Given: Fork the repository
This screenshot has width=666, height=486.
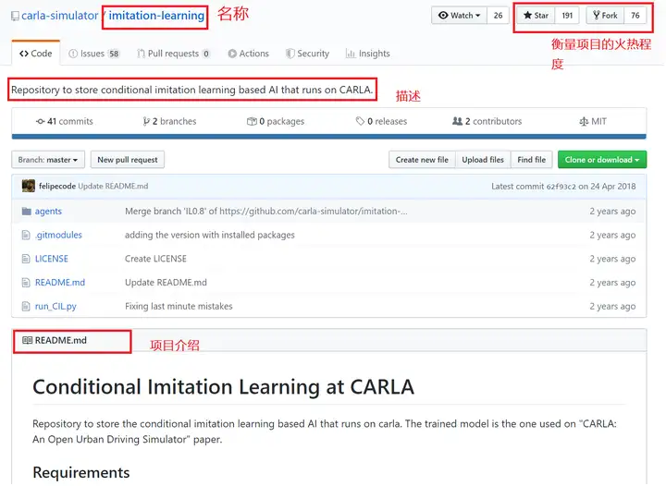Looking at the screenshot, I should coord(605,16).
